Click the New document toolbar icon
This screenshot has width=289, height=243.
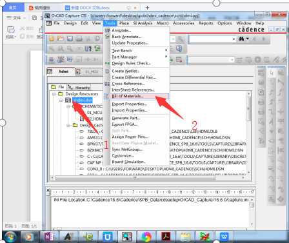coord(52,39)
